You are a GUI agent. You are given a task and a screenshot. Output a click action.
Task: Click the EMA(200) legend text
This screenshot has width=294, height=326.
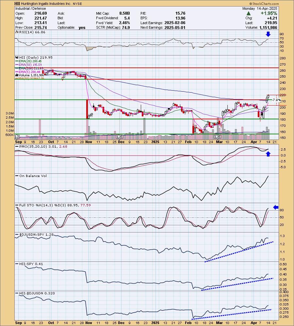[x=31, y=68]
